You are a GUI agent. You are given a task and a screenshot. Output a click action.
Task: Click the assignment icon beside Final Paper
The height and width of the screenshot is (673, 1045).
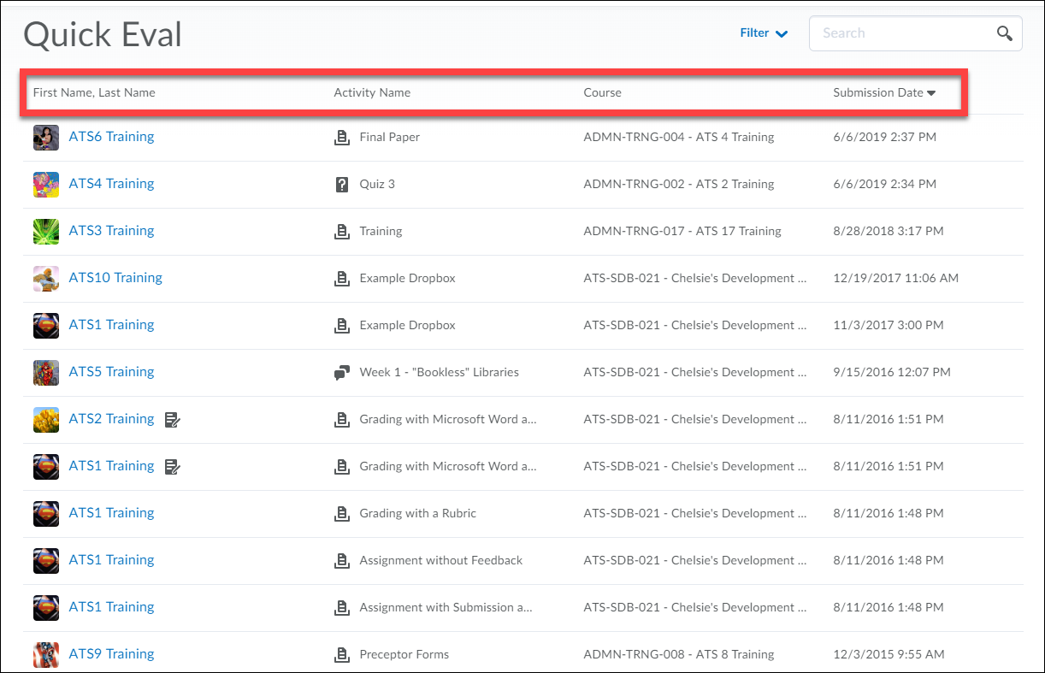343,136
